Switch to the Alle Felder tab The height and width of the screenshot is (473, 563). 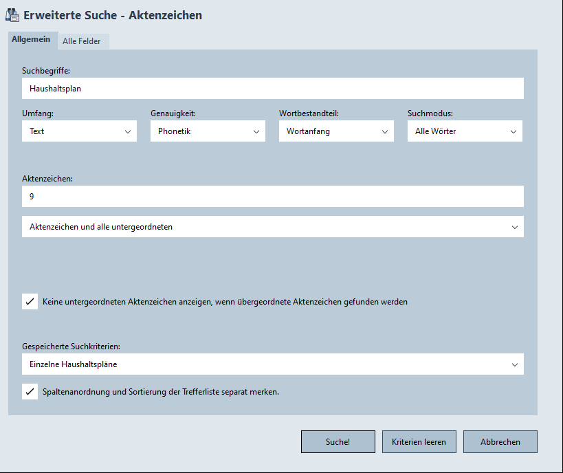[x=82, y=41]
